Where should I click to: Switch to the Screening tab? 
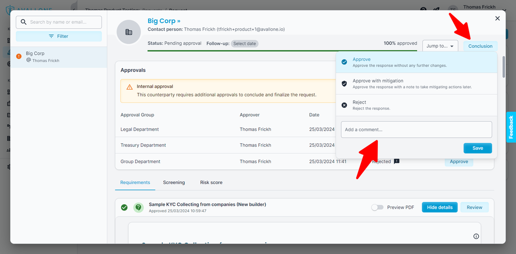coord(174,183)
